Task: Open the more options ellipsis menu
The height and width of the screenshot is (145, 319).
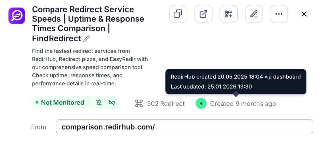Action: [279, 14]
